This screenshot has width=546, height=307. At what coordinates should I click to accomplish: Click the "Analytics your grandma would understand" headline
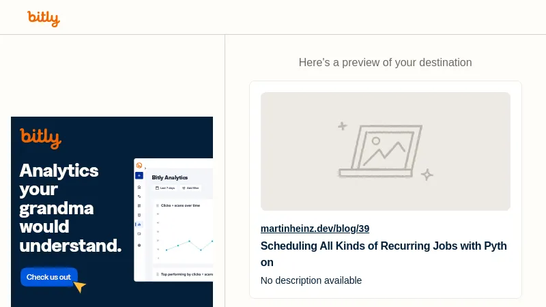[x=70, y=207]
